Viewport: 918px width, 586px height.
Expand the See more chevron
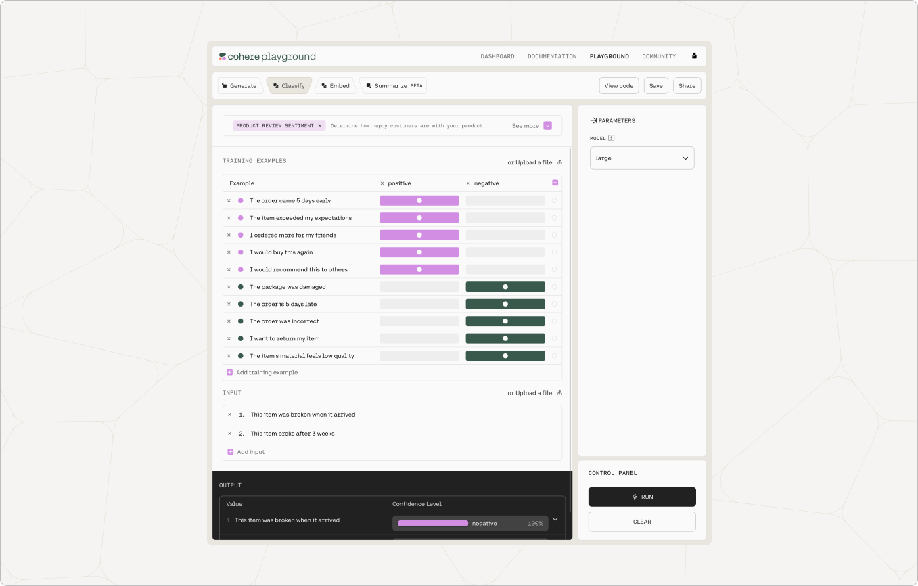point(548,126)
